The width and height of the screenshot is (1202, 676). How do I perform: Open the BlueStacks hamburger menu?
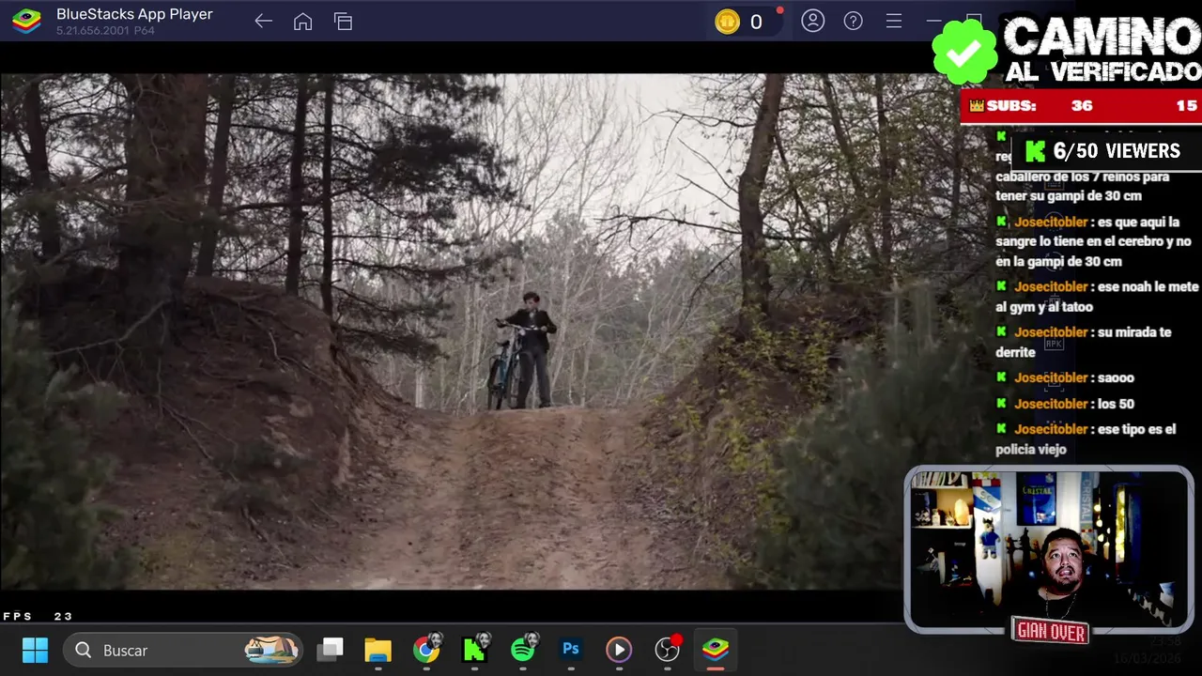pos(894,21)
